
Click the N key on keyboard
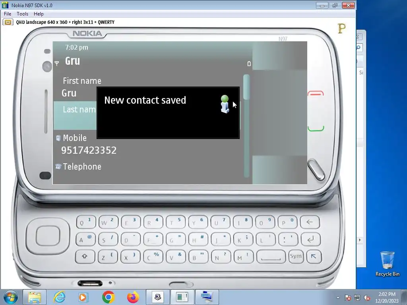pyautogui.click(x=221, y=257)
